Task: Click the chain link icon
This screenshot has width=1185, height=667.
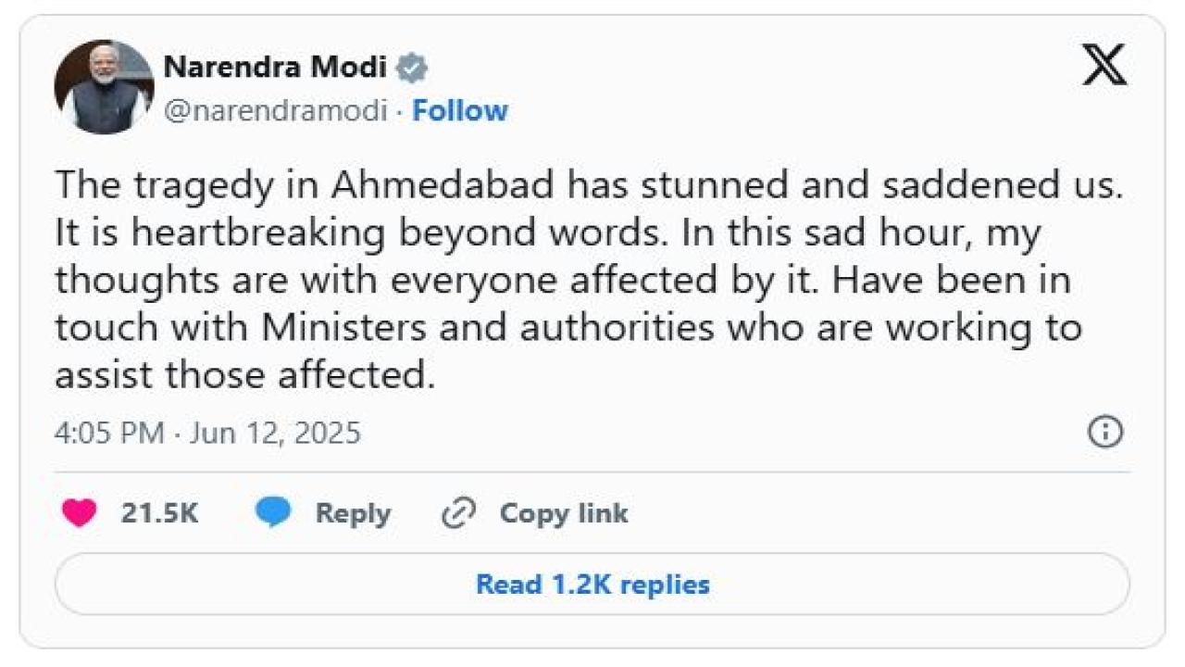Action: pyautogui.click(x=458, y=513)
